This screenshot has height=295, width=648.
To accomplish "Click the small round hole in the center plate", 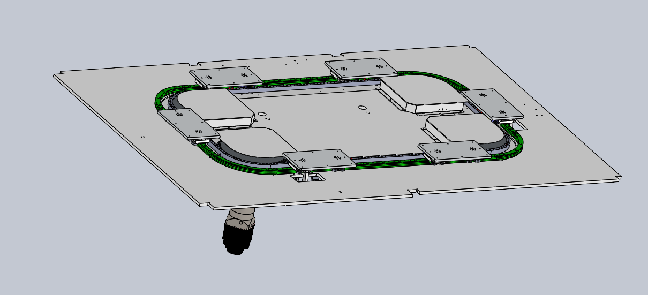I will click(x=262, y=114).
